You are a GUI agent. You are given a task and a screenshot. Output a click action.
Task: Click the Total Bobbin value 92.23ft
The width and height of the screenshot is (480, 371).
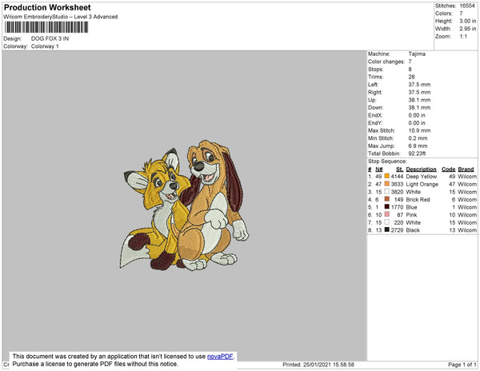click(417, 154)
